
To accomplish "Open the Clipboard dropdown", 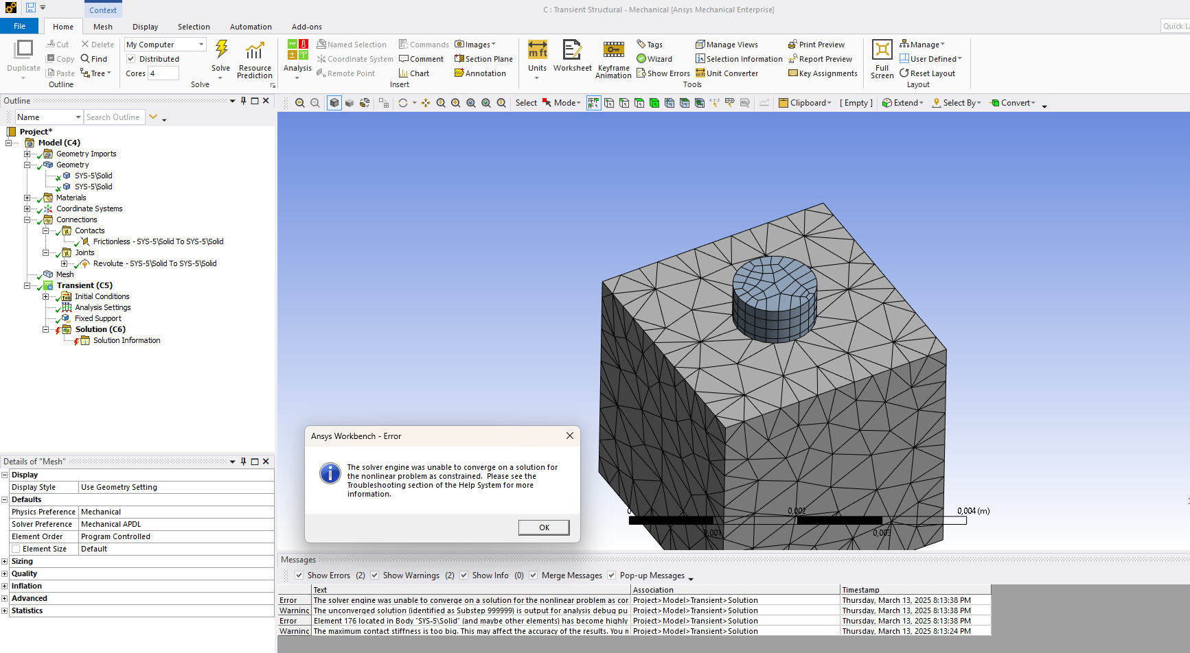I will point(805,103).
